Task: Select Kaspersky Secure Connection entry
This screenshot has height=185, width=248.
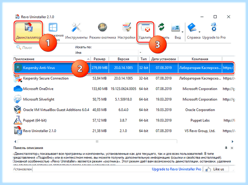Action: [46, 78]
